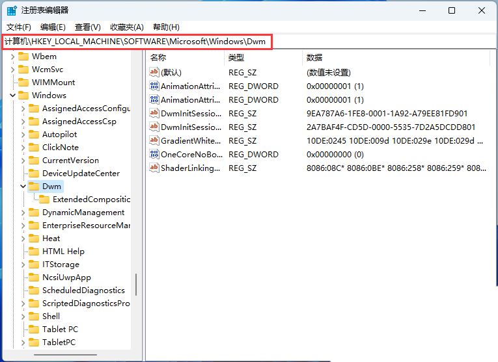Select the AssignedAccessConfigu key
This screenshot has width=498, height=362.
coord(87,109)
